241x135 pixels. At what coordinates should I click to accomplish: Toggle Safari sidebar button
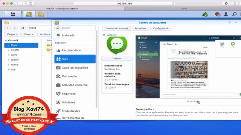31,3
